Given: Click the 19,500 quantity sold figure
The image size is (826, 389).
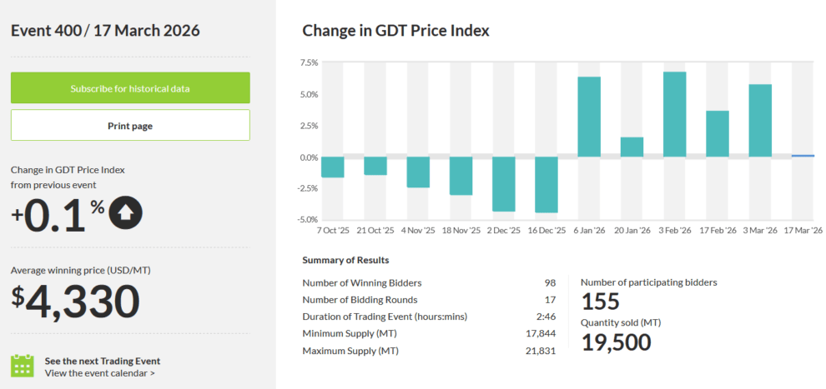Looking at the screenshot, I should [x=616, y=342].
